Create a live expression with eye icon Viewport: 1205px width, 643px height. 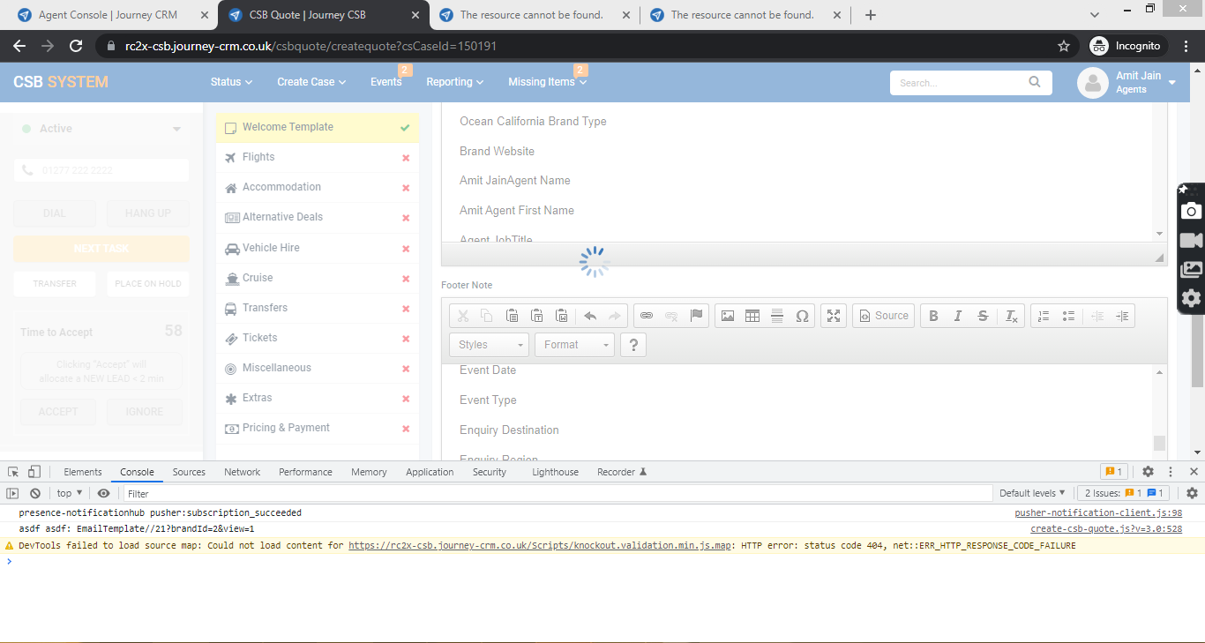(103, 493)
